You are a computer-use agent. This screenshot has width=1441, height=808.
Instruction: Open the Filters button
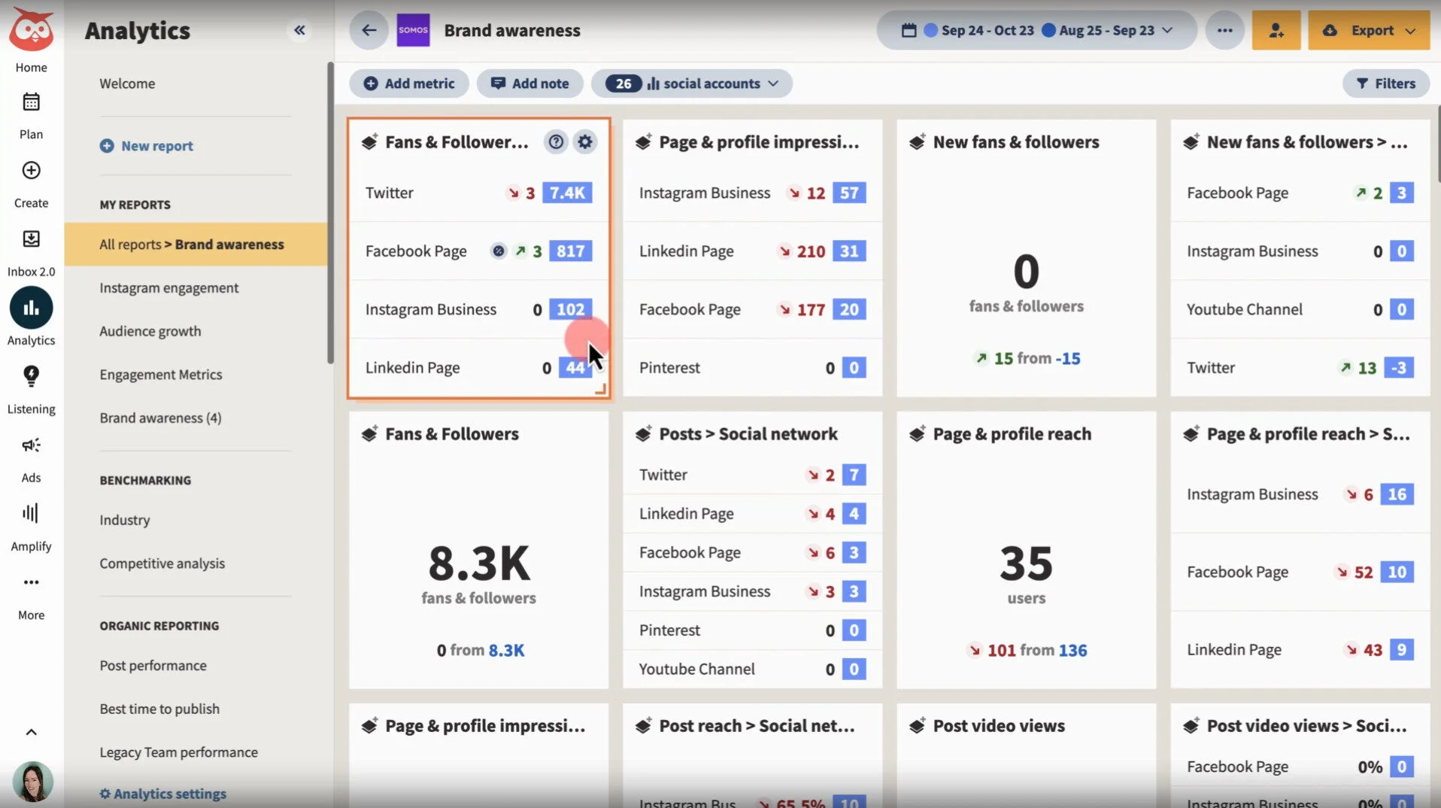pyautogui.click(x=1385, y=84)
